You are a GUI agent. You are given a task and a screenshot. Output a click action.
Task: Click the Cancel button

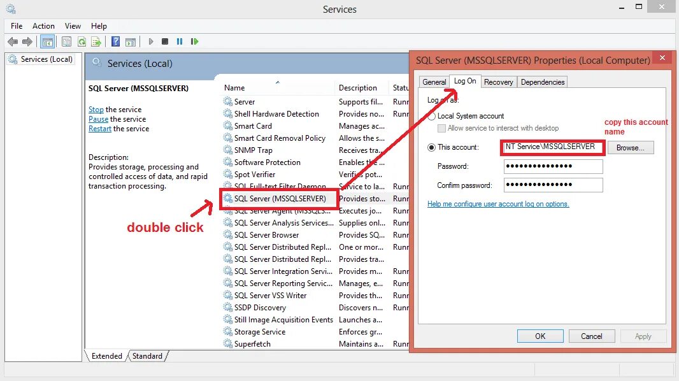point(592,336)
